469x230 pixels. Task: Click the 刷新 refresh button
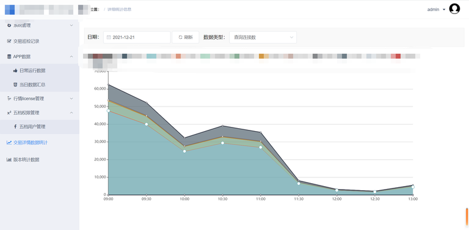click(185, 37)
